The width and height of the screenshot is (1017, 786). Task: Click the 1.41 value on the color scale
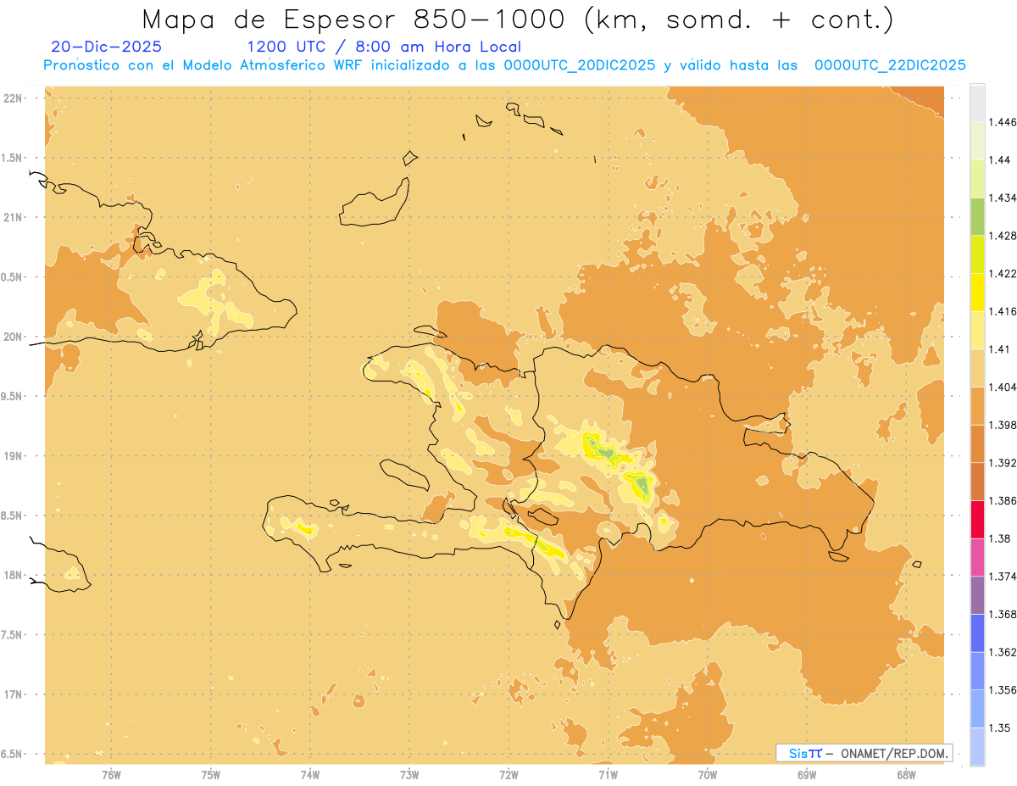(x=999, y=349)
